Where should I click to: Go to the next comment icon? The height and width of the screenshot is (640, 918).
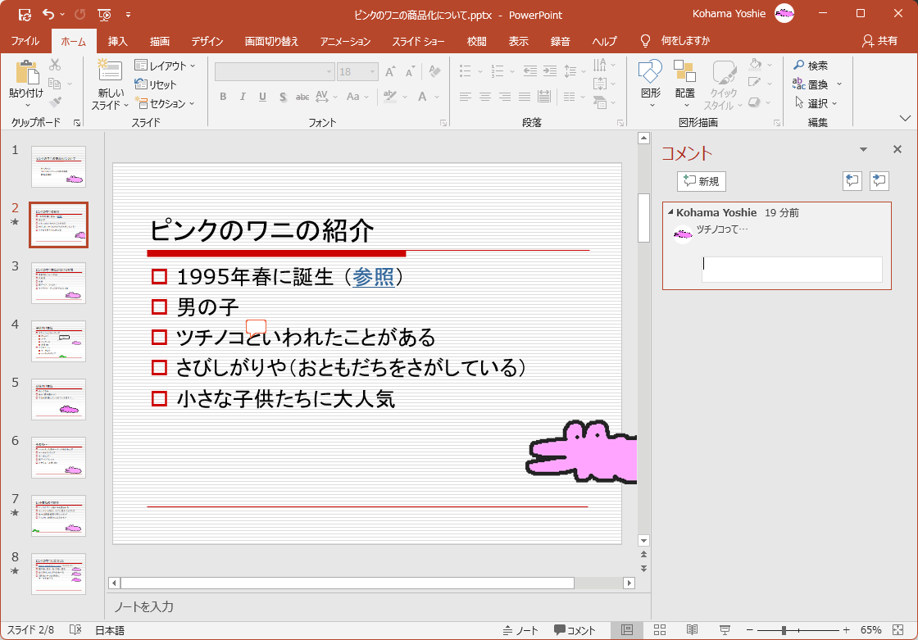point(879,181)
